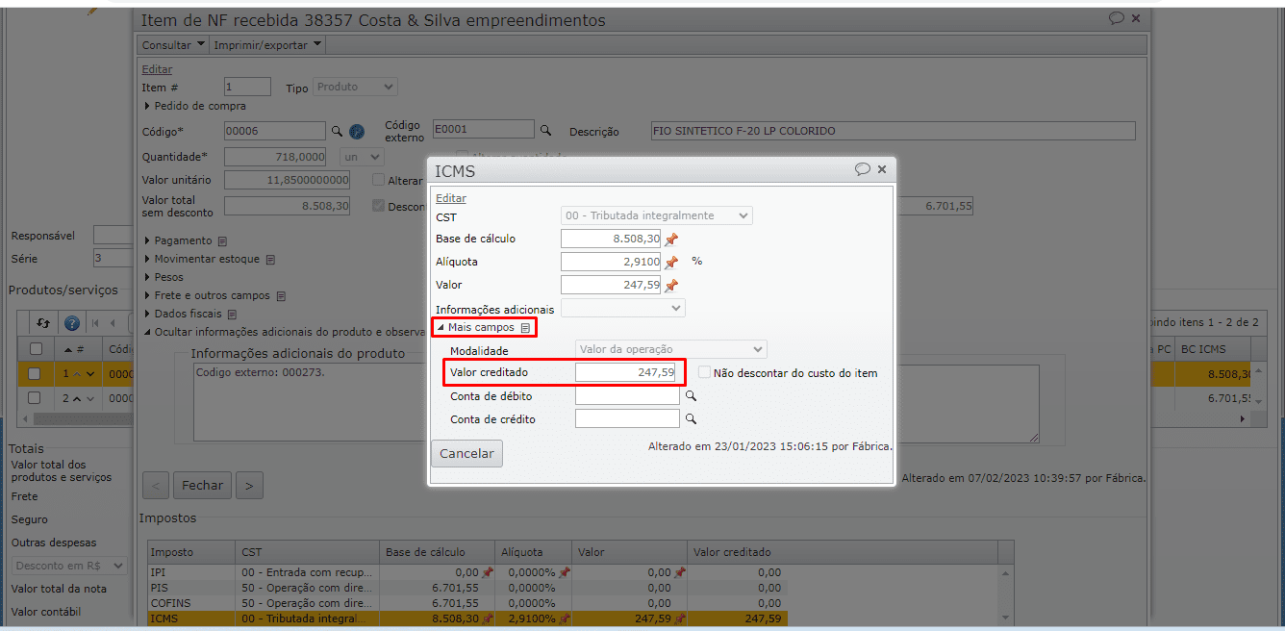Click the Pagamento section notes icon
1285x631 pixels.
pyautogui.click(x=222, y=241)
